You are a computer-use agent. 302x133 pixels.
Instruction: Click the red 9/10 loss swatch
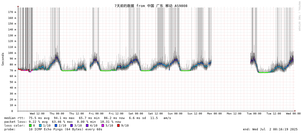(119, 125)
